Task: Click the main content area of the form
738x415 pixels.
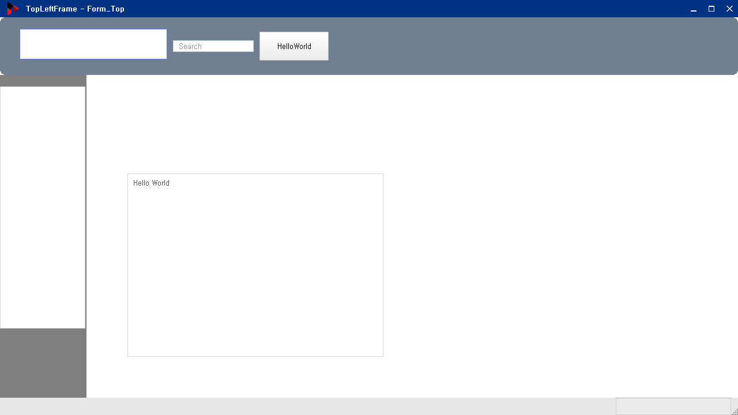Action: [x=519, y=231]
